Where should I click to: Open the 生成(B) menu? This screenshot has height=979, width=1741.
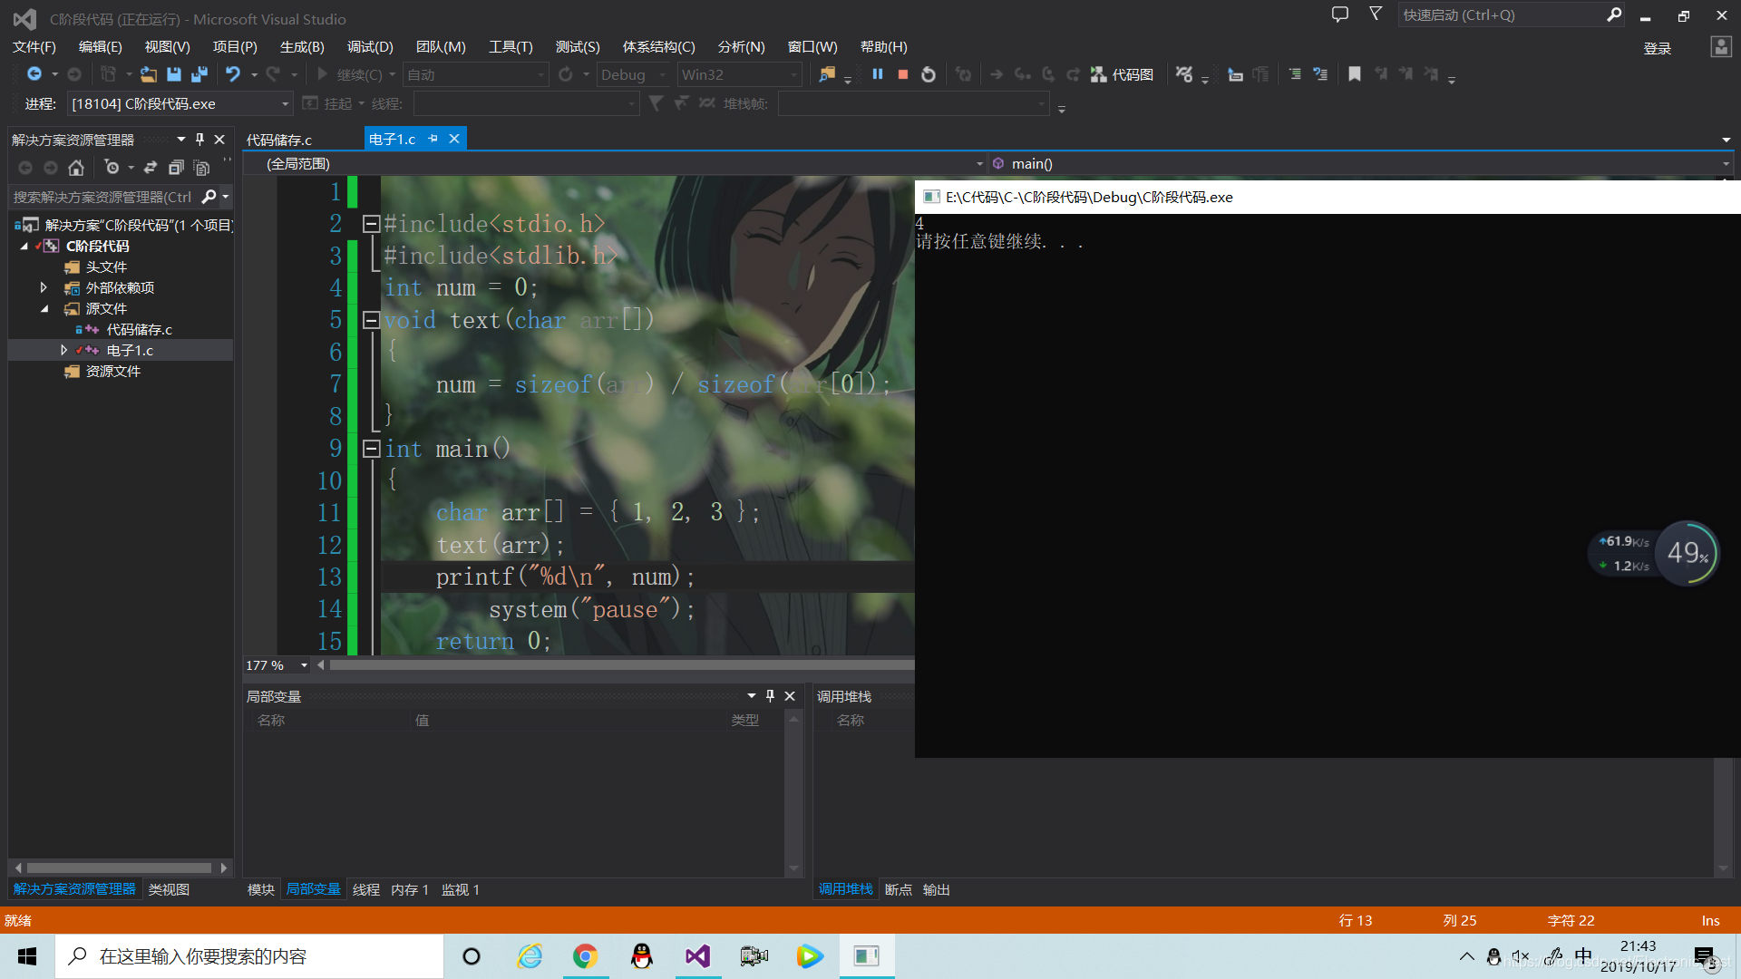click(302, 46)
